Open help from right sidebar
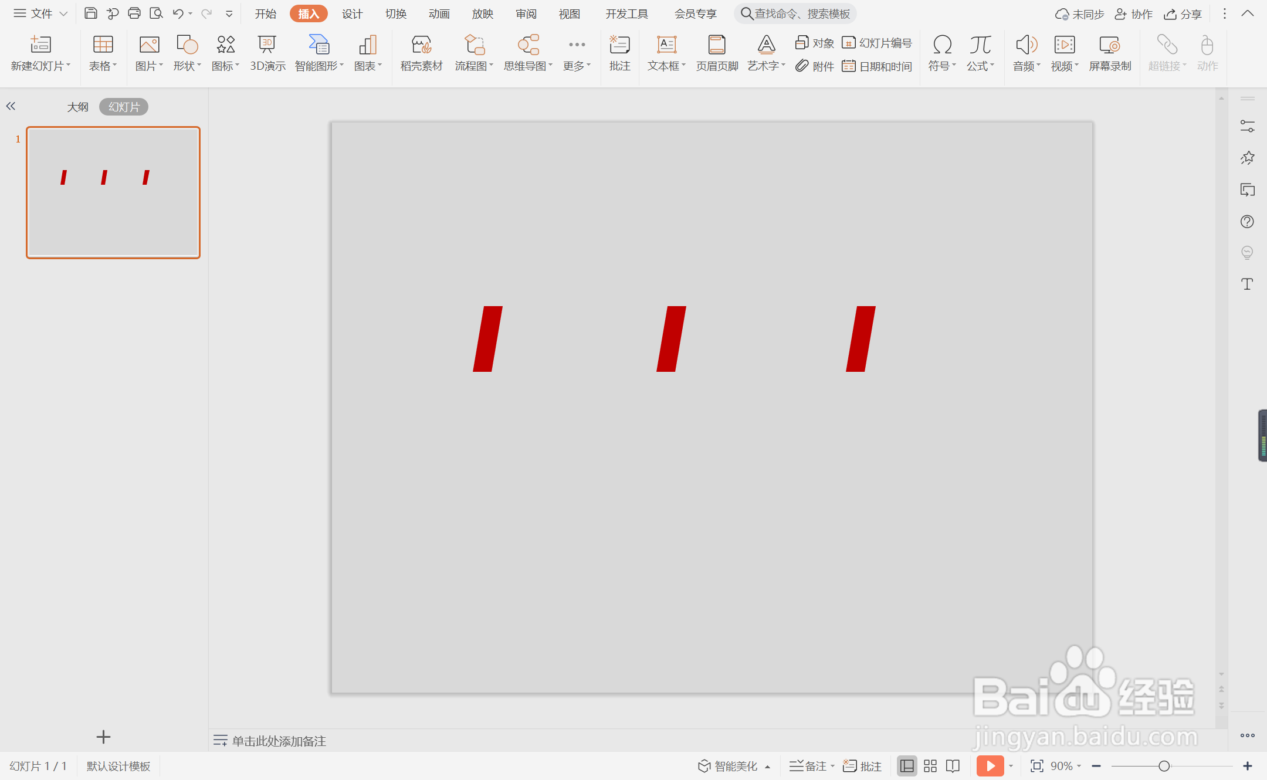The image size is (1267, 780). 1247,222
